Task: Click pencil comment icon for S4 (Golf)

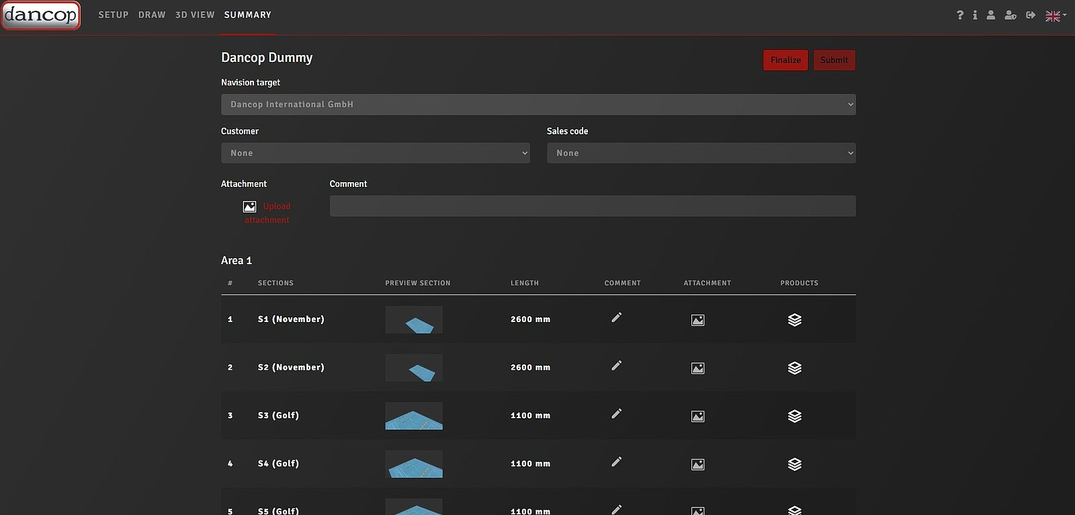Action: (616, 462)
